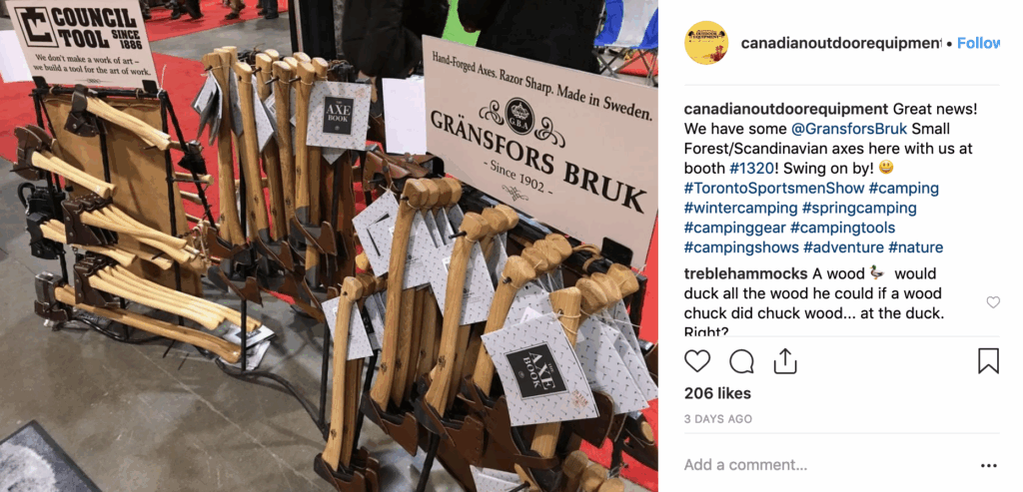Open the #campinggear hashtag
The width and height of the screenshot is (1023, 492).
pyautogui.click(x=734, y=229)
